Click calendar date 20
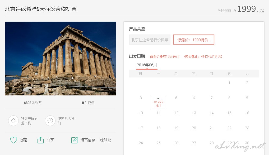The image size is (269, 155). (194, 128)
